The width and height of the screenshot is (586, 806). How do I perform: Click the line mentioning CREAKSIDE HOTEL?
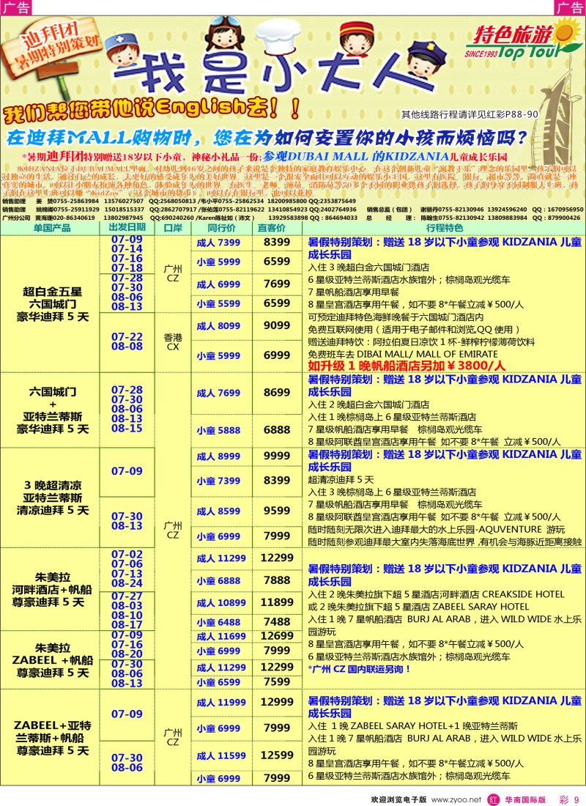pyautogui.click(x=436, y=594)
